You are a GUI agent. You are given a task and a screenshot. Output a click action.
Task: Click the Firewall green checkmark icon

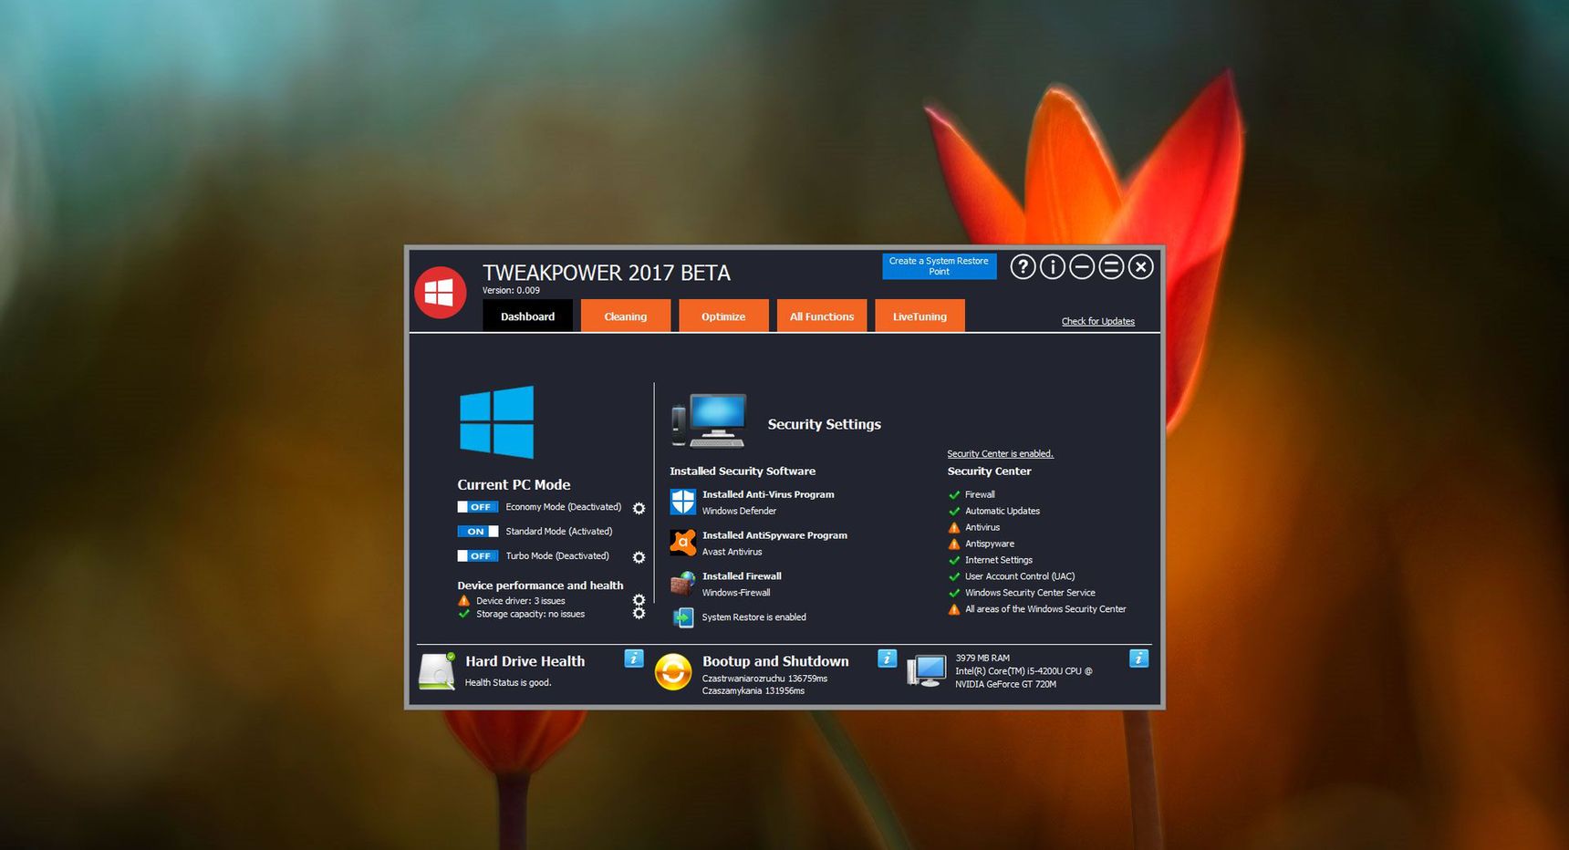954,494
